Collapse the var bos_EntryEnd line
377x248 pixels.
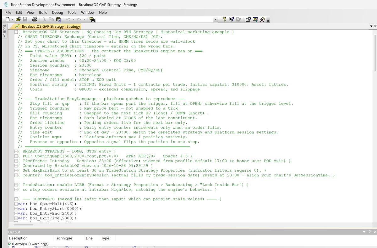[16, 213]
